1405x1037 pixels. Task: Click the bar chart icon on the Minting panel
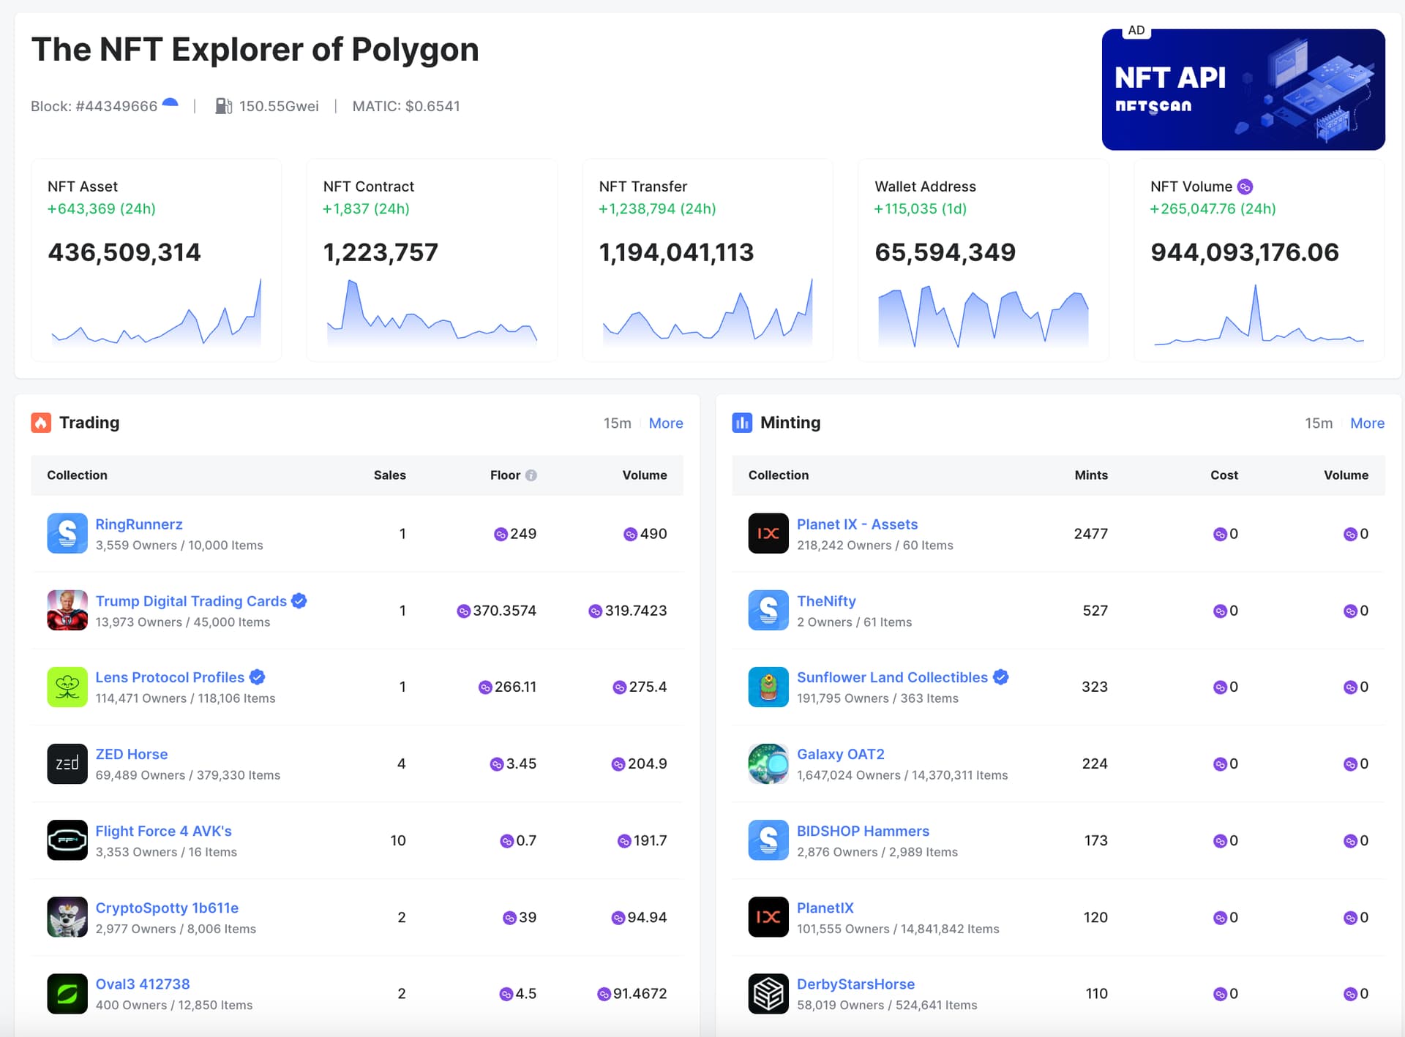pyautogui.click(x=742, y=423)
